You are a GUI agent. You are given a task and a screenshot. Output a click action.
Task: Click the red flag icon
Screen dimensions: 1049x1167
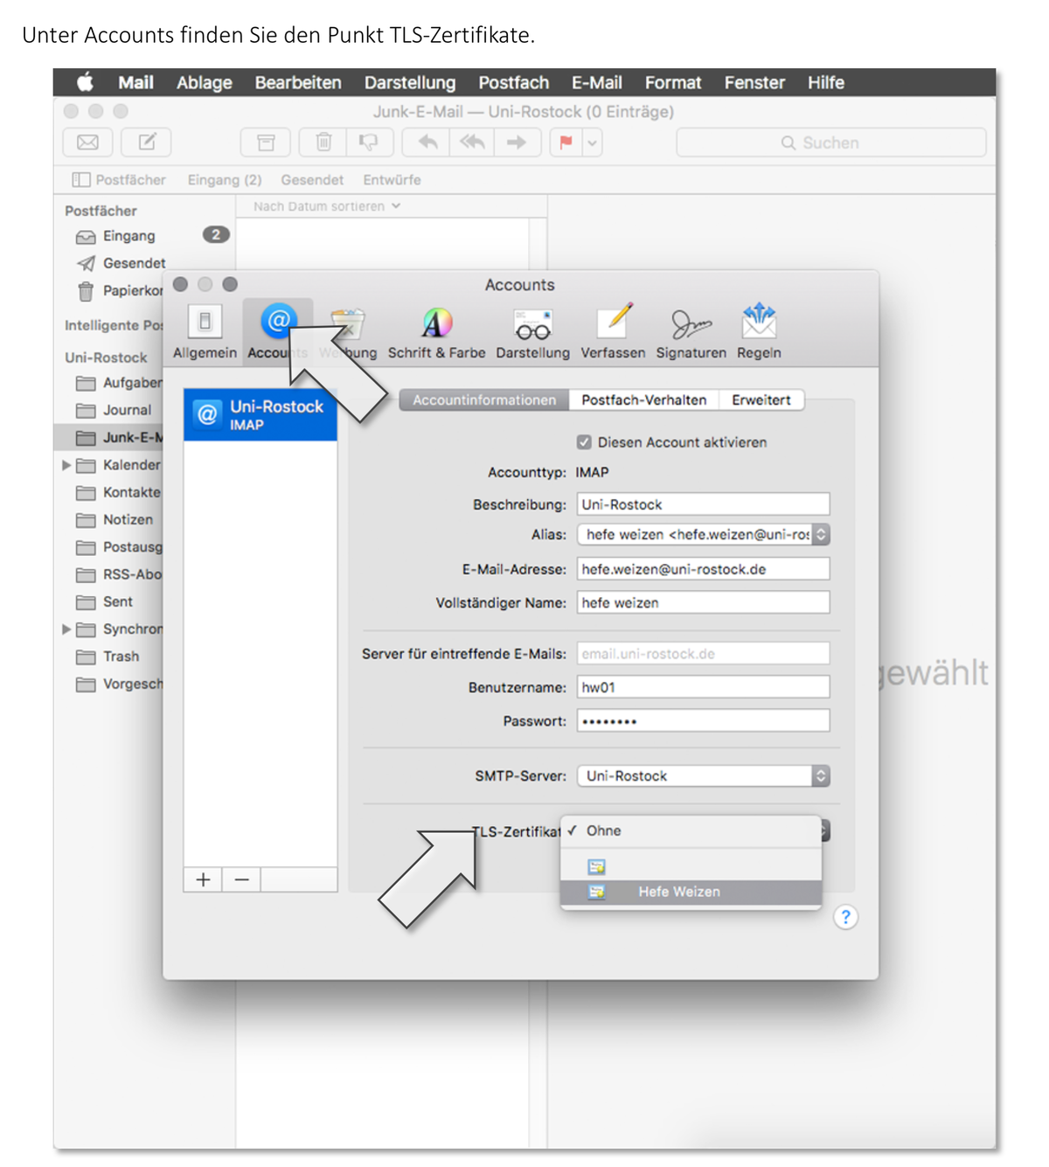tap(566, 142)
